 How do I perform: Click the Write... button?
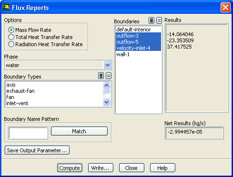pyautogui.click(x=101, y=168)
